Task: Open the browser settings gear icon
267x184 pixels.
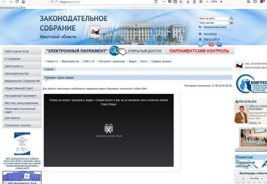Action: (201, 1)
